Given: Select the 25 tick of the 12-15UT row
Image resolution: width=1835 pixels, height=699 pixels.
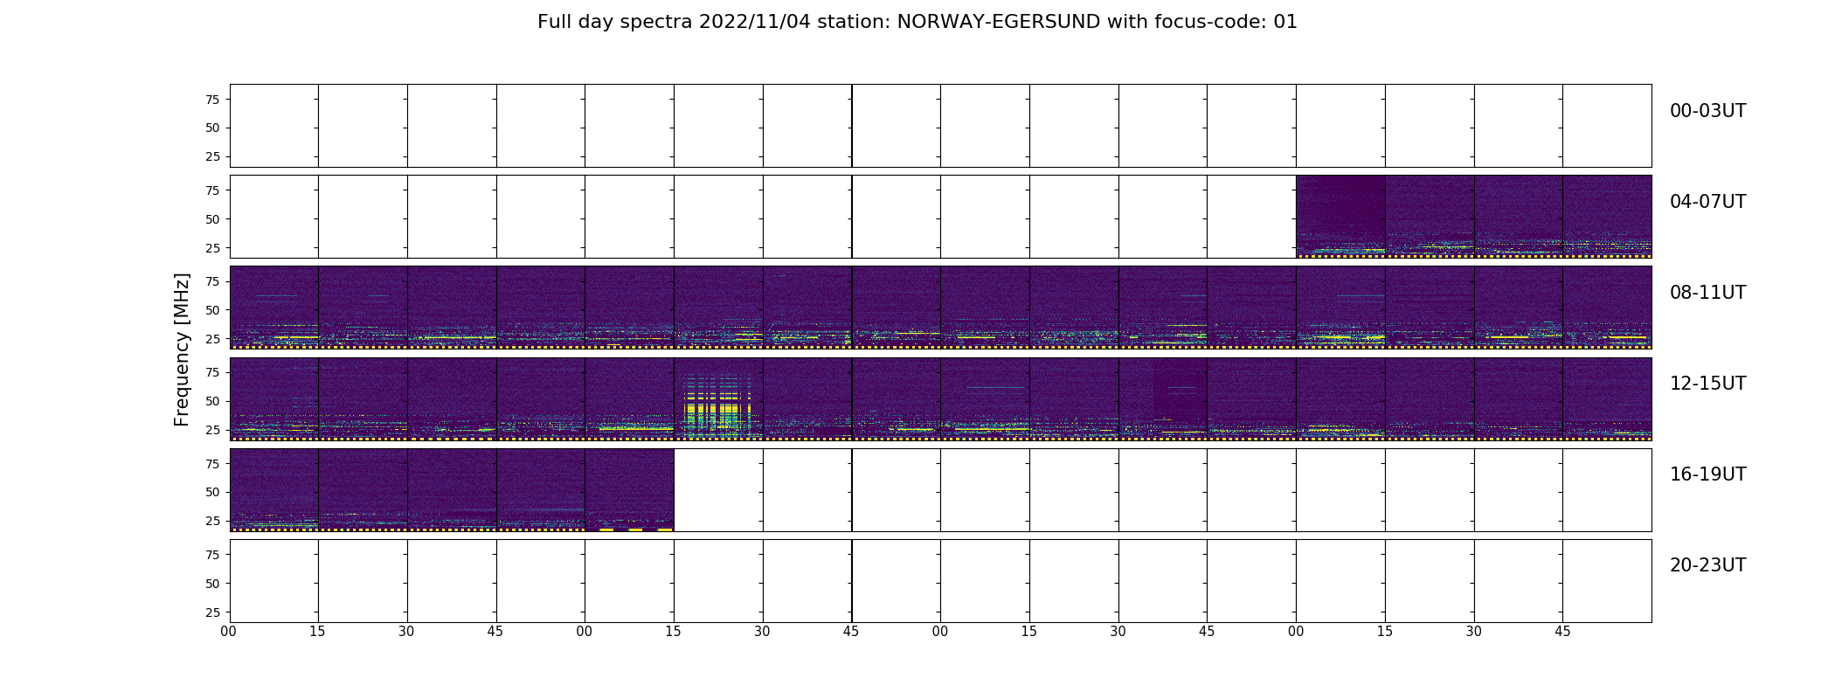Looking at the screenshot, I should pos(212,430).
